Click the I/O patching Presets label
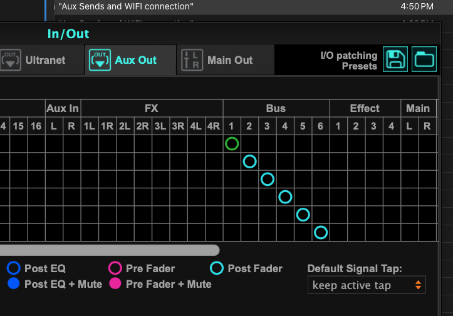The width and height of the screenshot is (453, 316). tap(349, 61)
